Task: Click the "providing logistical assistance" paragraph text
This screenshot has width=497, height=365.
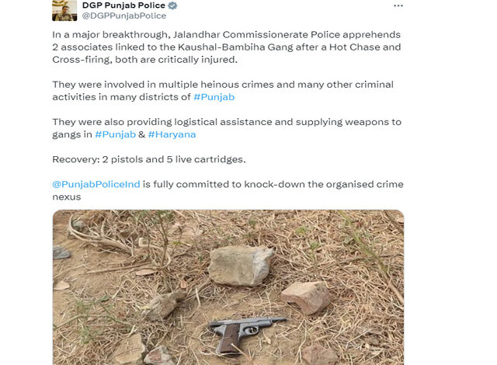Action: click(x=227, y=128)
